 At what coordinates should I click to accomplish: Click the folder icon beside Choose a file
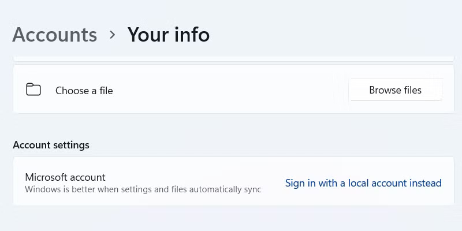pos(33,90)
